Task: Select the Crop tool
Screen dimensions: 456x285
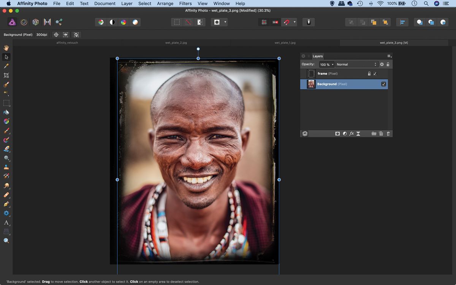Action: 6,75
